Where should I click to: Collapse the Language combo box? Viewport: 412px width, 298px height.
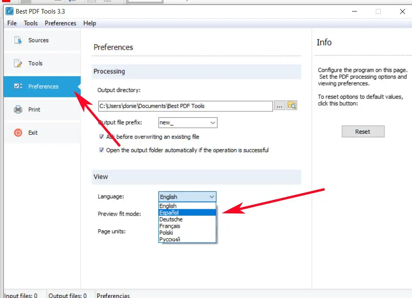pyautogui.click(x=211, y=196)
